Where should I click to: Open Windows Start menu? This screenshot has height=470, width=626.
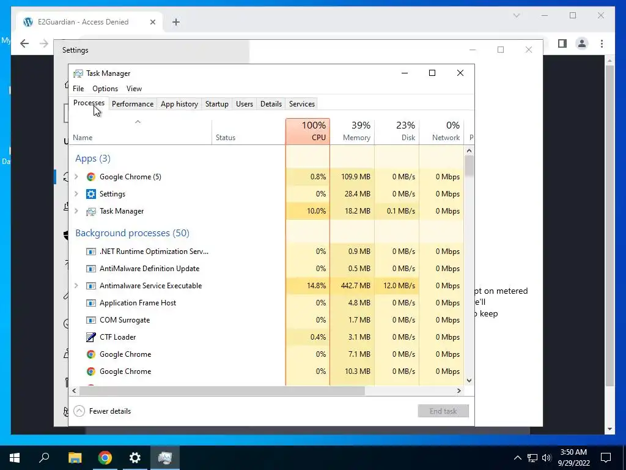[15, 458]
